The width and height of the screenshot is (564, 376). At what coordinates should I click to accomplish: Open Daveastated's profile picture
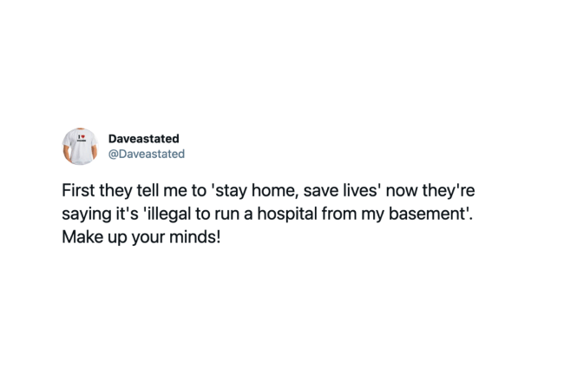(x=80, y=146)
